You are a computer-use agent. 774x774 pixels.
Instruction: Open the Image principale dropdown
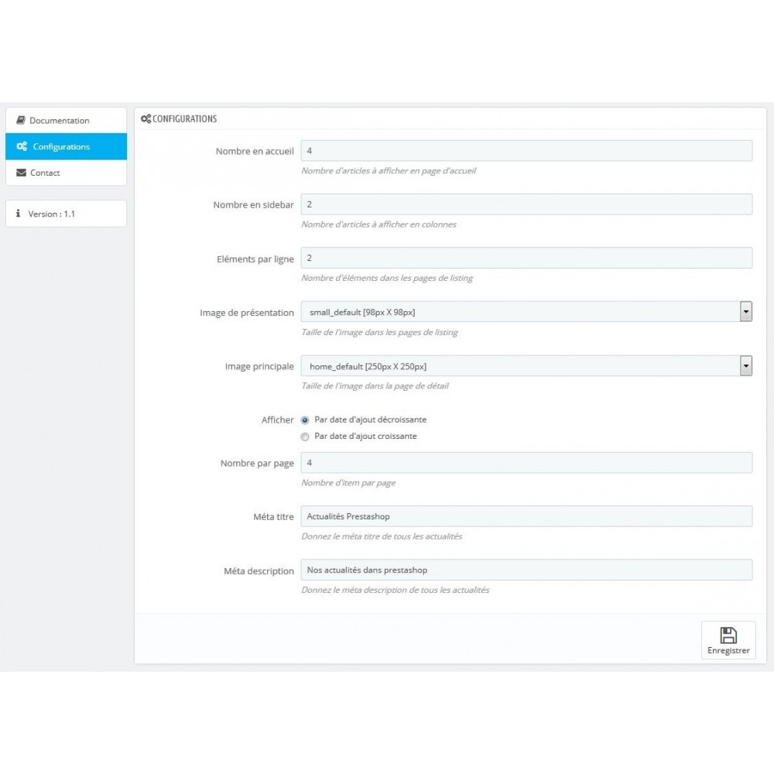click(x=526, y=366)
